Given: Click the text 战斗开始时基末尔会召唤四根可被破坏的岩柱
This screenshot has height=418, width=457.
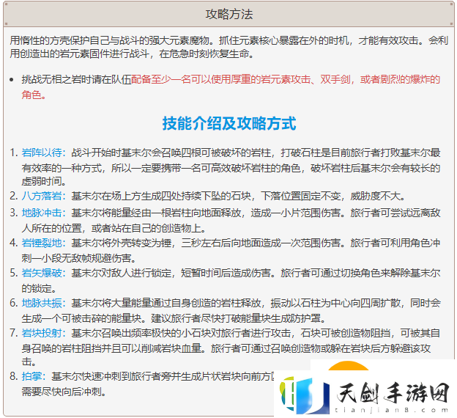Looking at the screenshot, I should 171,153.
